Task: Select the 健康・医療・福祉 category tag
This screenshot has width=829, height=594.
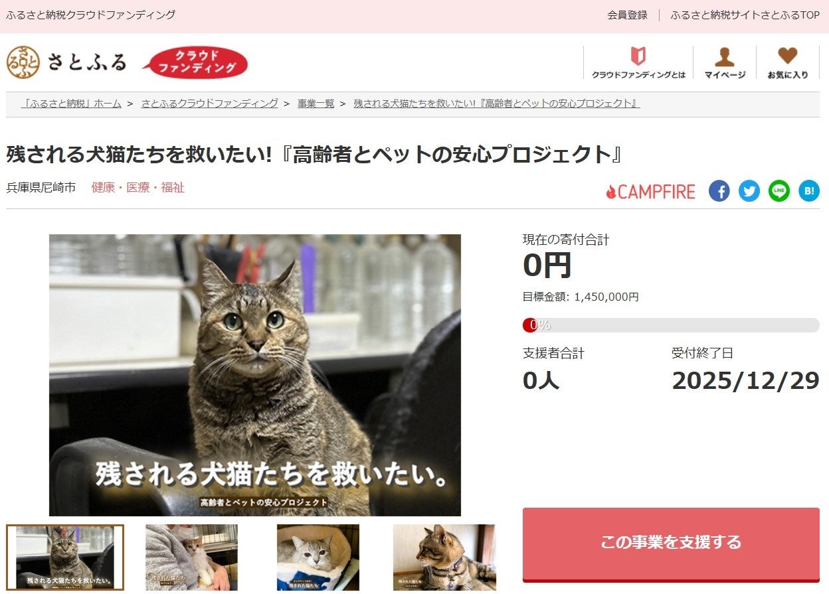Action: click(x=138, y=188)
